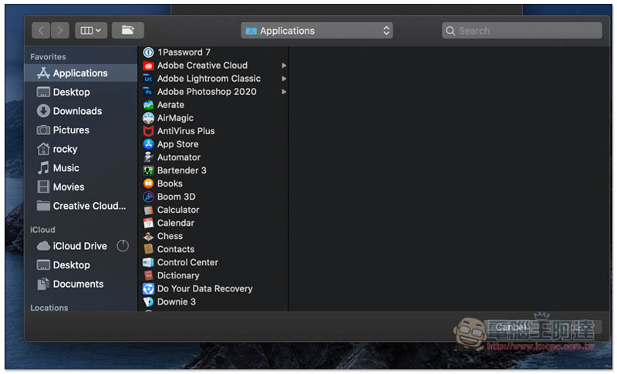Click the new folder toolbar button
Image resolution: width=617 pixels, height=374 pixels.
pos(127,30)
